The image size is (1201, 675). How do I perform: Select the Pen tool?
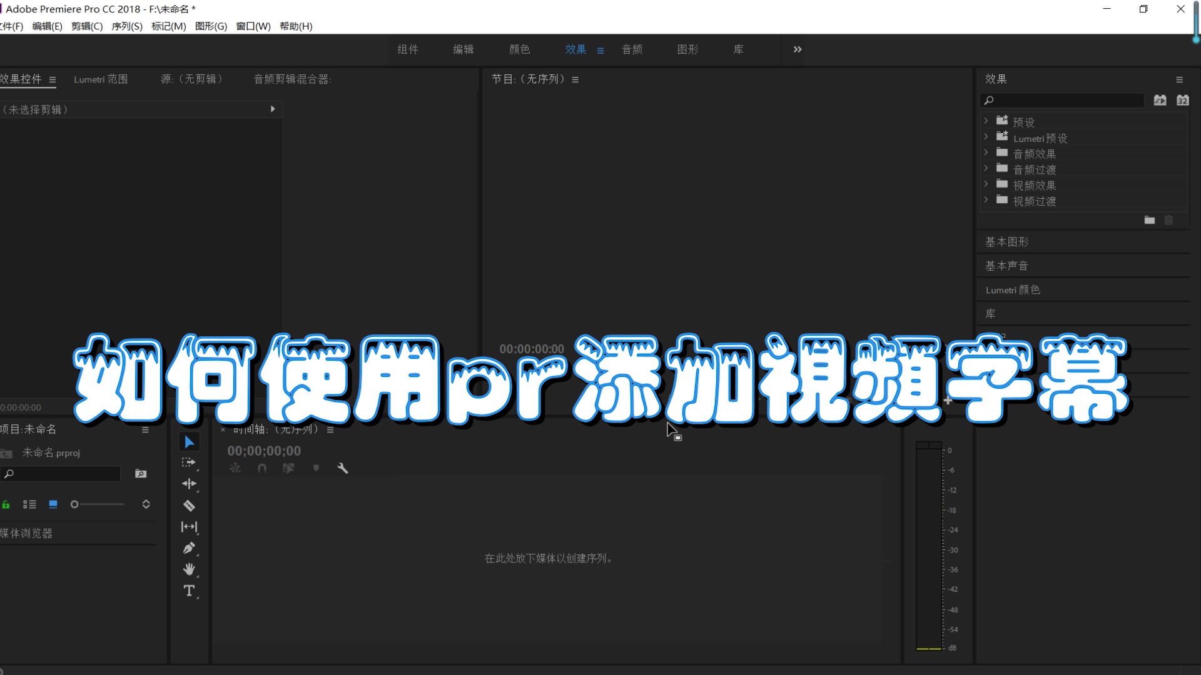(189, 547)
